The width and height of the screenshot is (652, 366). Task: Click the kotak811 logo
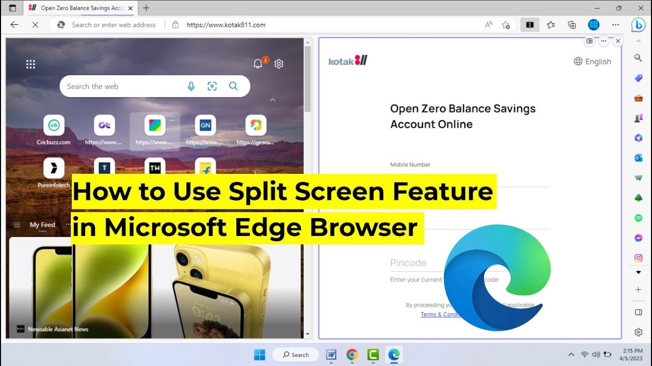point(348,60)
